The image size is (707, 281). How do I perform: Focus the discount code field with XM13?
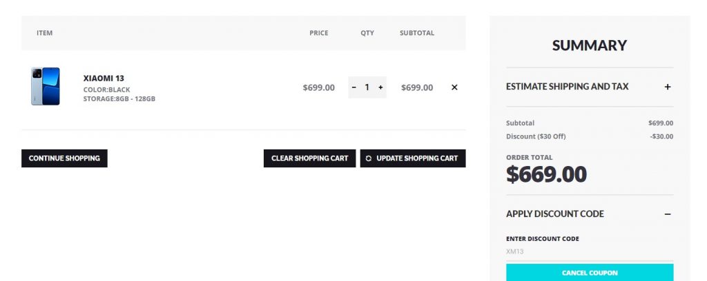click(590, 252)
